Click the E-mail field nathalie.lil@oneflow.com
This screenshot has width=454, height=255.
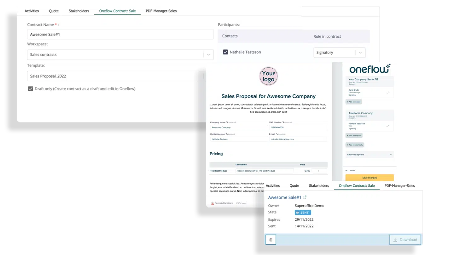click(x=298, y=139)
